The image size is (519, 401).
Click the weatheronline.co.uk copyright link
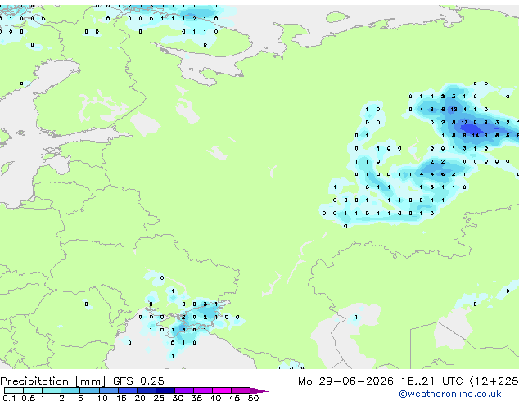click(x=450, y=394)
